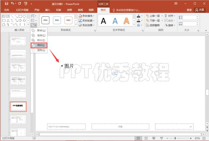Click the Text Effects icon

click(x=138, y=25)
